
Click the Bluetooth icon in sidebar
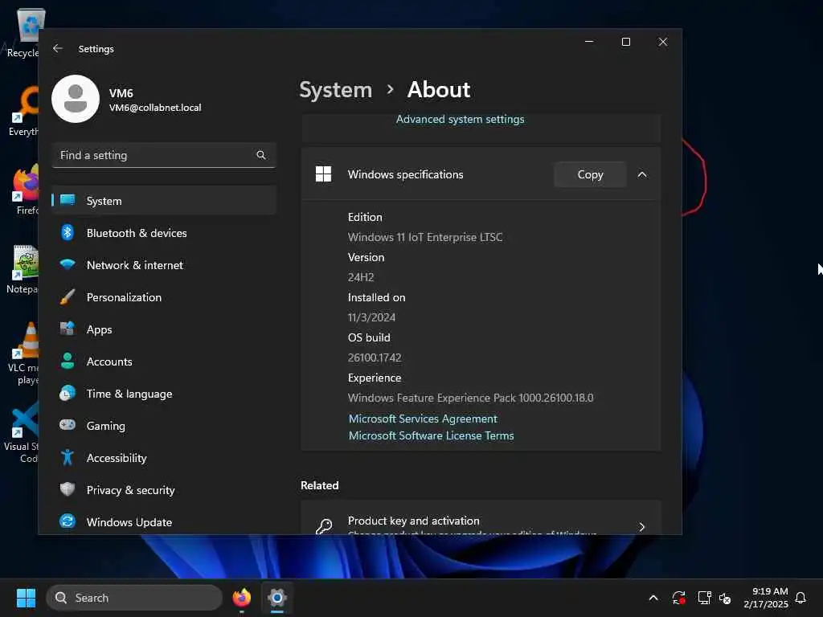(x=68, y=232)
